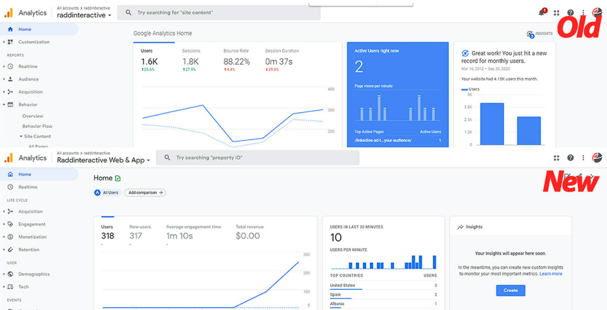
Task: Click the search magnifier beside "property ID"
Action: pos(167,158)
